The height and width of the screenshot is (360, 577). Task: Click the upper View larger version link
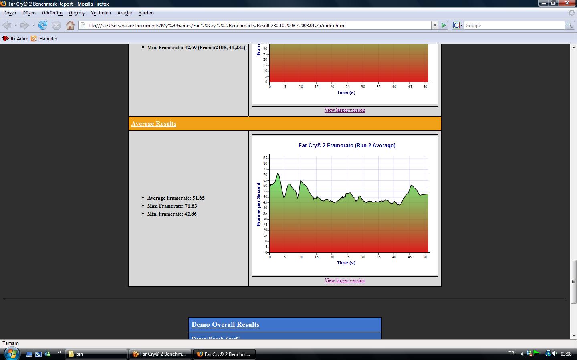tap(345, 110)
